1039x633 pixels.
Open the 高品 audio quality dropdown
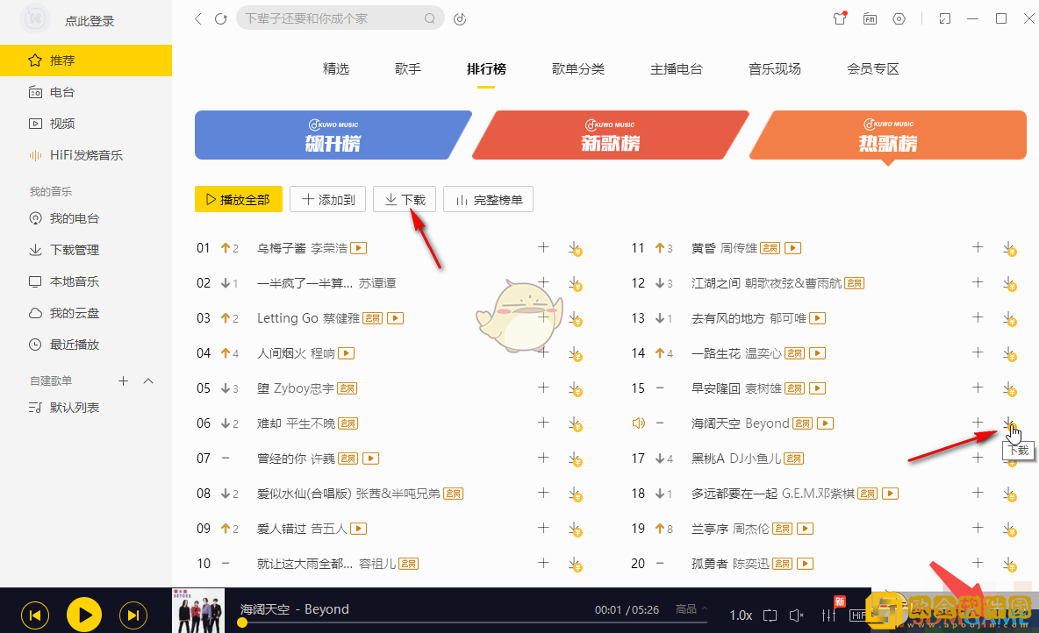(691, 608)
